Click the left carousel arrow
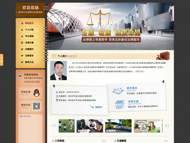The width and height of the screenshot is (190, 143). 54,126
